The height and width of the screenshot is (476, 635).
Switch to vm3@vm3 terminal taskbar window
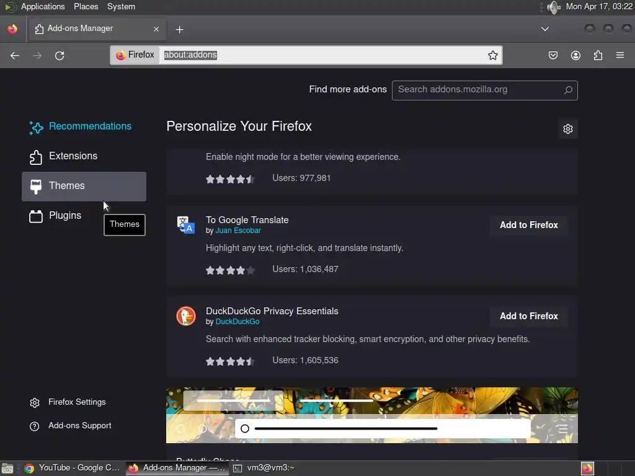(264, 468)
